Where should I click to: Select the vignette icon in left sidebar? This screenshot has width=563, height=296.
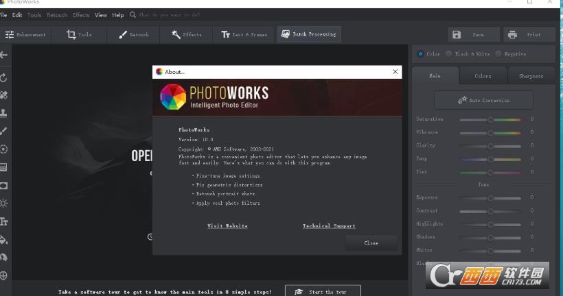tap(3, 185)
